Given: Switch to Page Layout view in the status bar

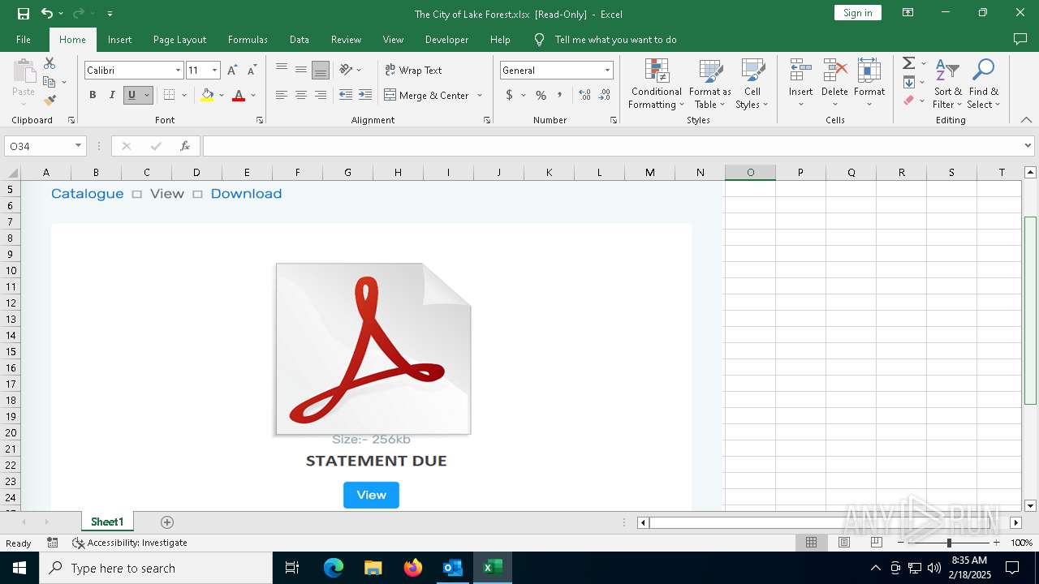Looking at the screenshot, I should pos(844,543).
